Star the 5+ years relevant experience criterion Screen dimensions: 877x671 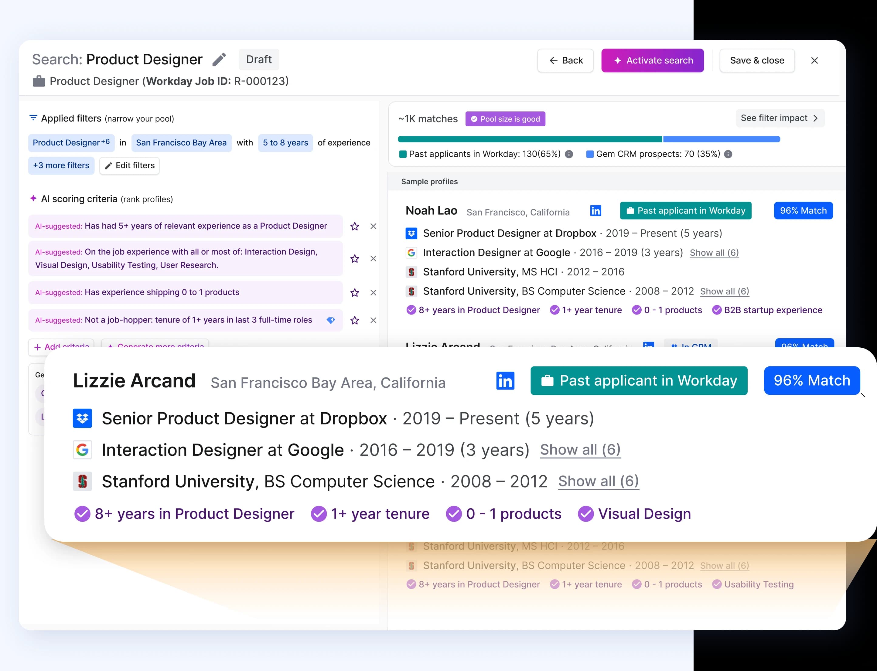tap(355, 227)
